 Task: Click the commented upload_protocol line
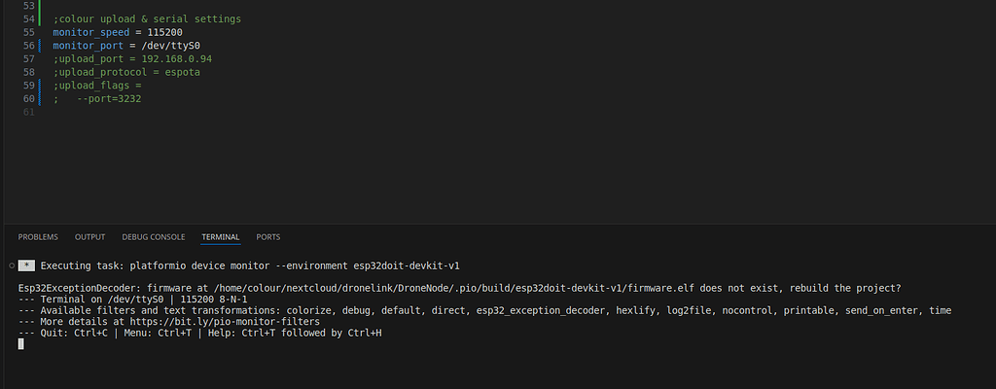126,72
